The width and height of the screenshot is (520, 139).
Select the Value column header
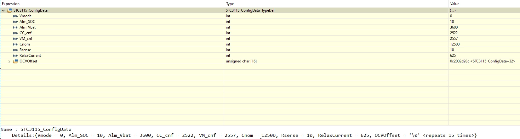click(x=484, y=4)
